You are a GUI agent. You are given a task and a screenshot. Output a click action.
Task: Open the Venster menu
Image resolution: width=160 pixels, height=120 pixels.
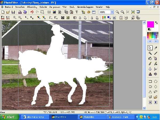tap(99, 7)
